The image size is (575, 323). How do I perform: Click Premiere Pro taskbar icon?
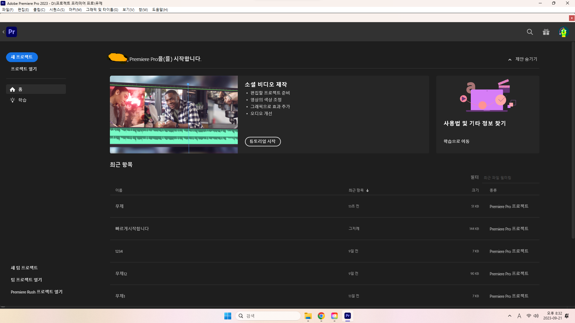coord(348,316)
